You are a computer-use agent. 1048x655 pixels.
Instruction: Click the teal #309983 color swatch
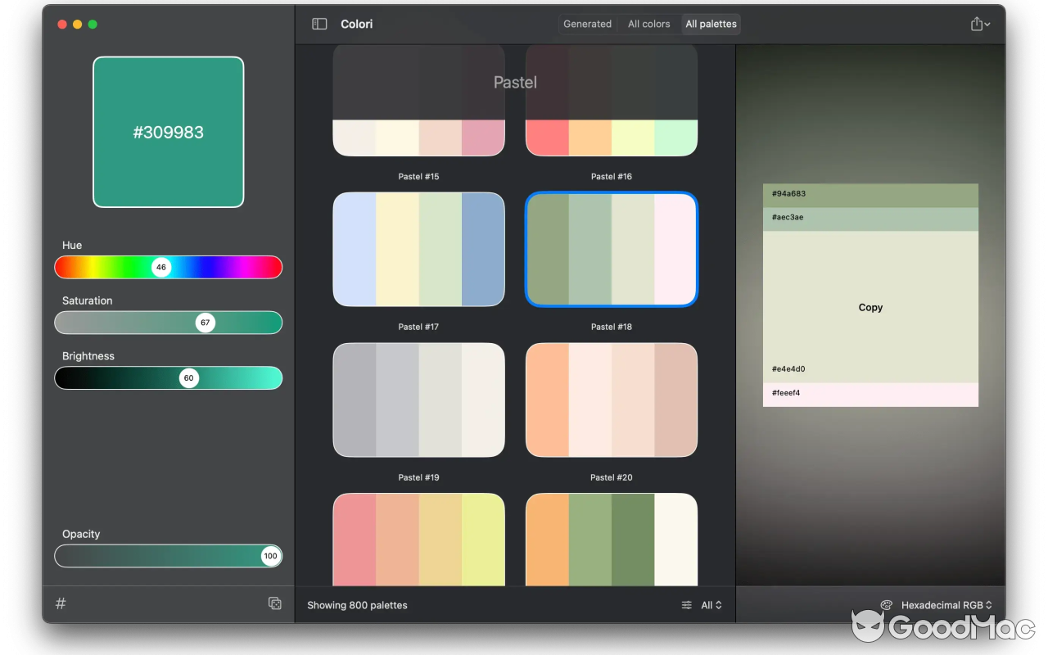(168, 132)
